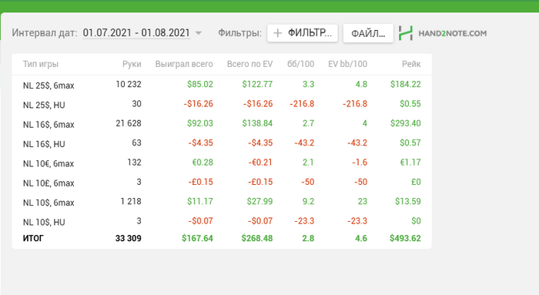Select the NL 25$, 6max row
Screen dimensions: 539x295
222,85
